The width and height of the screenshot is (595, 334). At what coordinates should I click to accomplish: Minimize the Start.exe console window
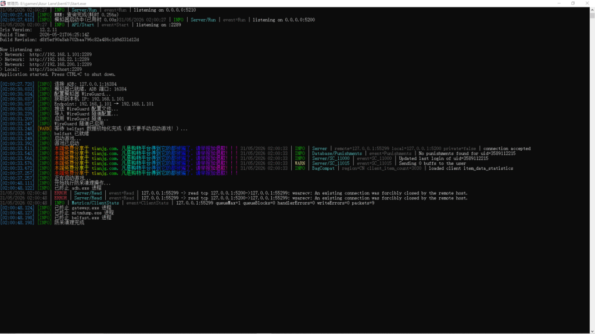(559, 3)
